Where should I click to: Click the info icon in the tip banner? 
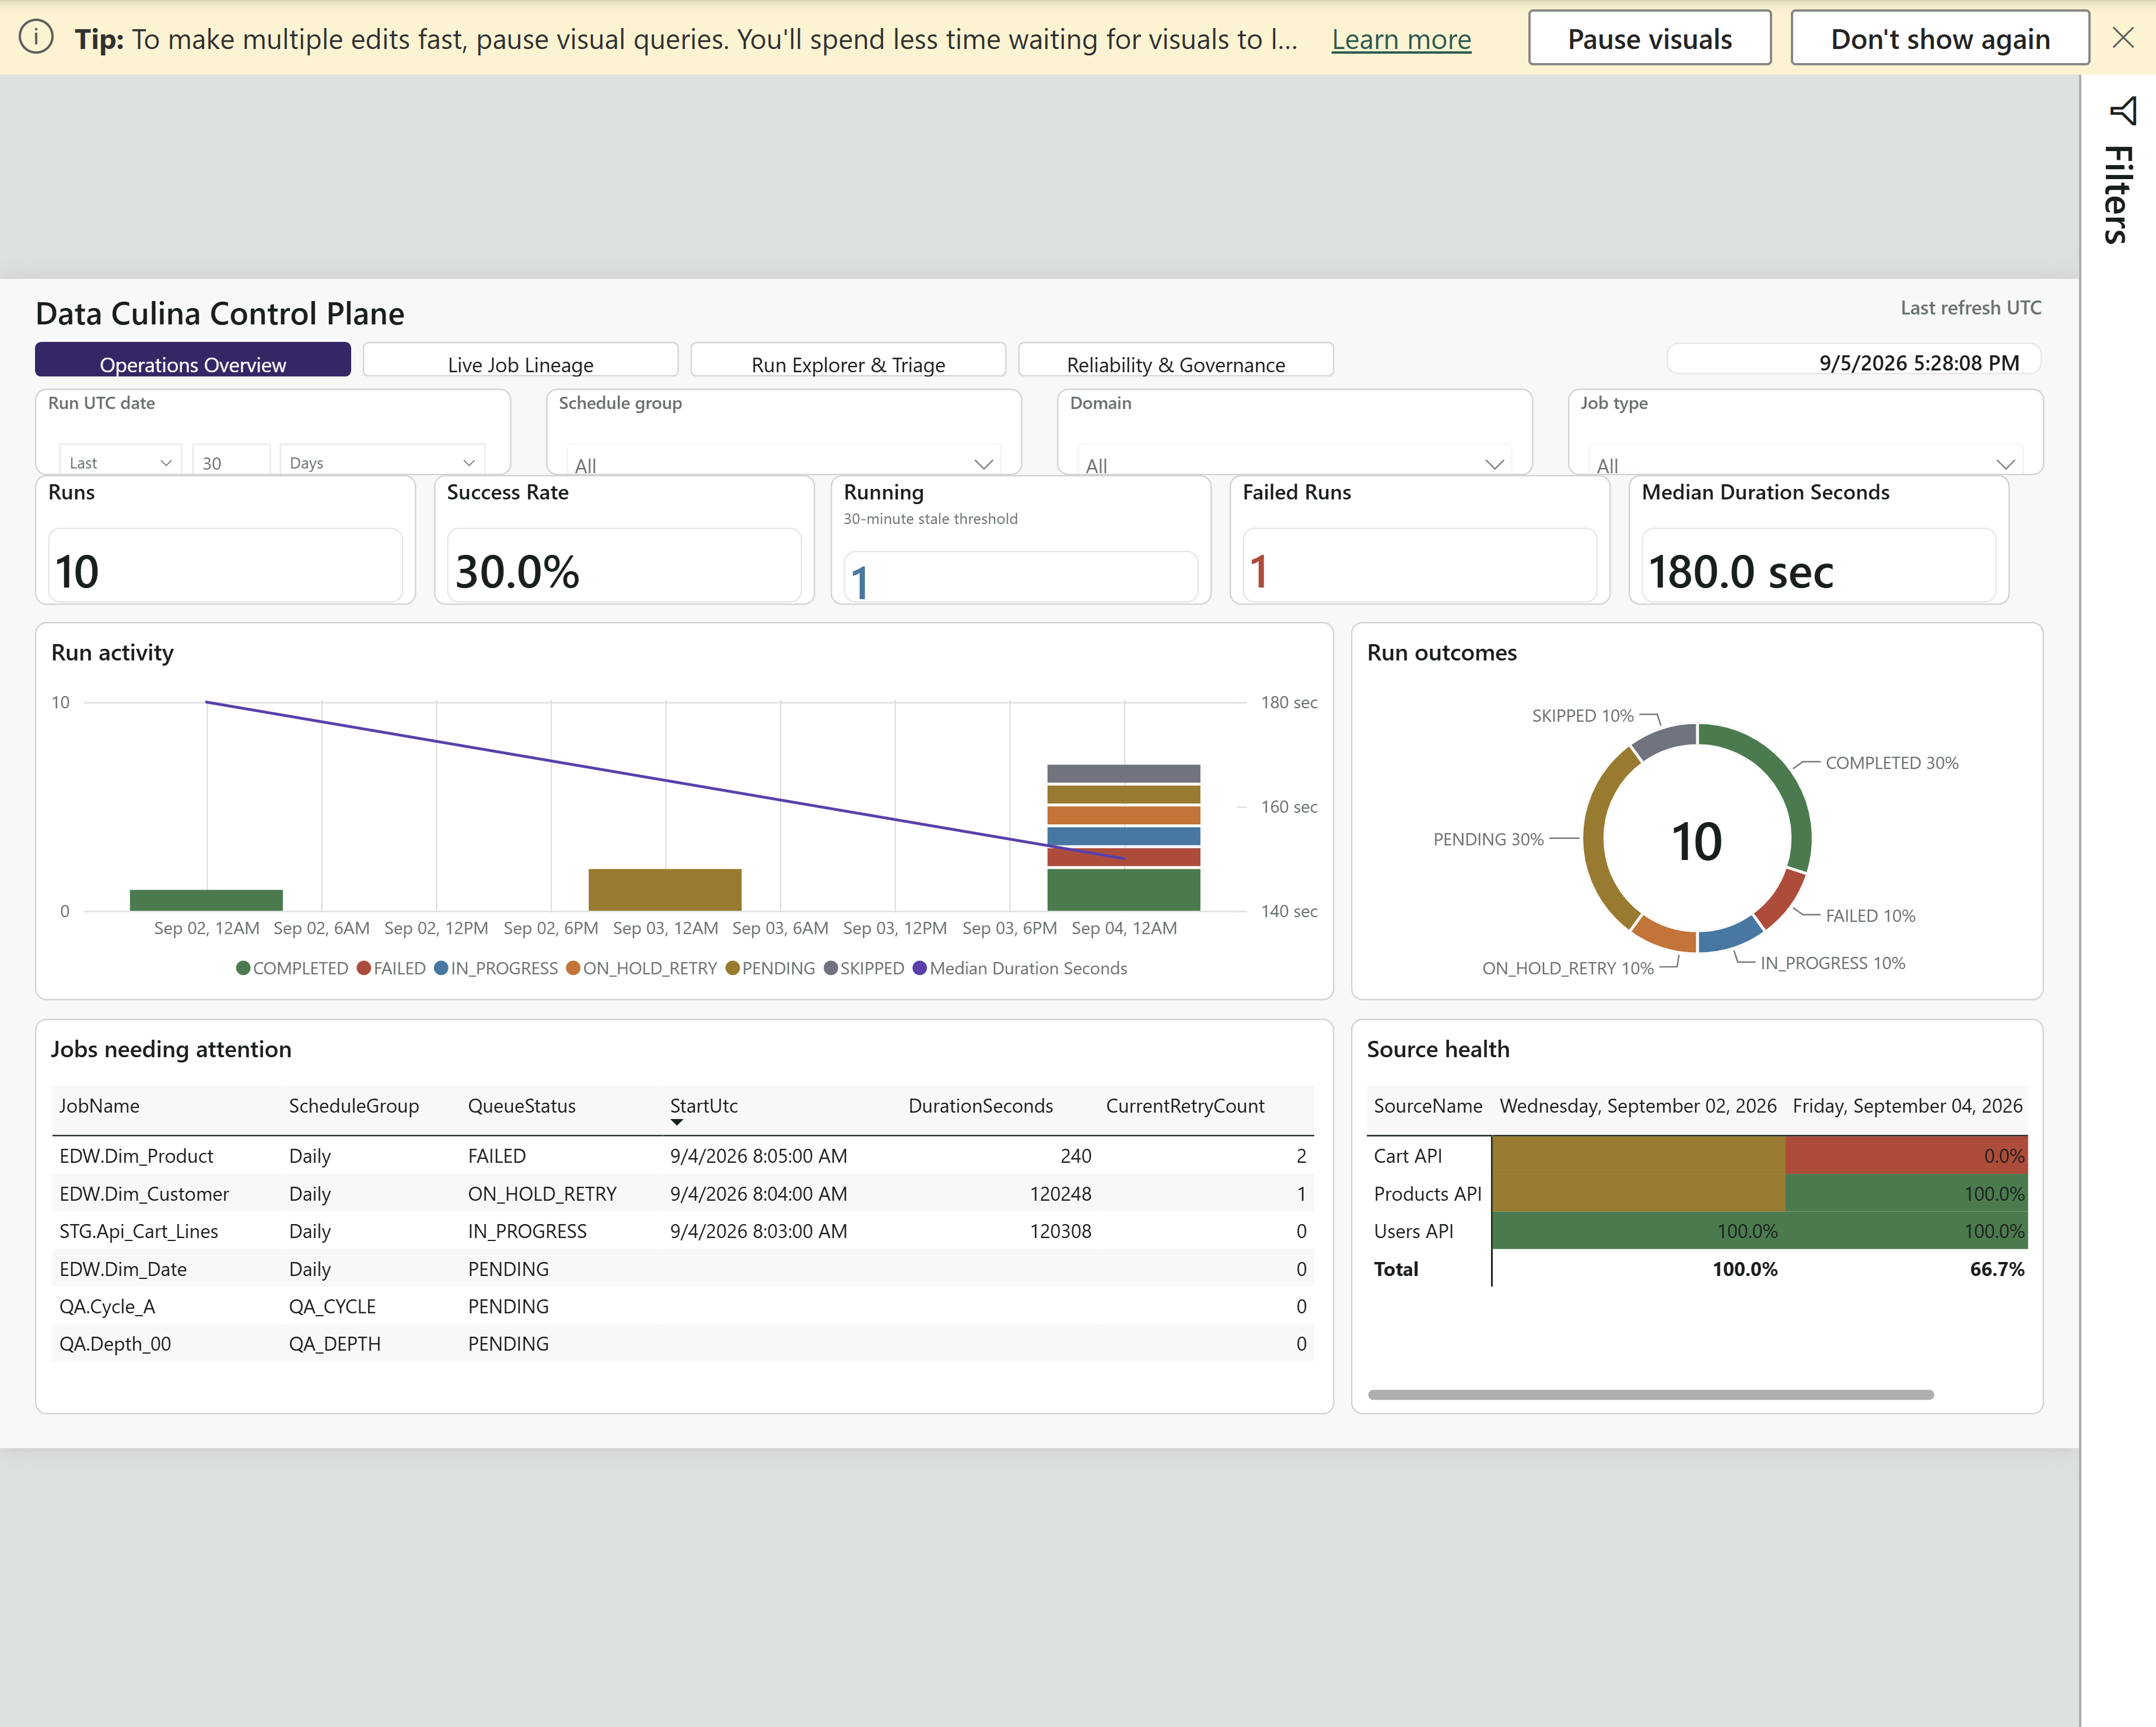[36, 38]
